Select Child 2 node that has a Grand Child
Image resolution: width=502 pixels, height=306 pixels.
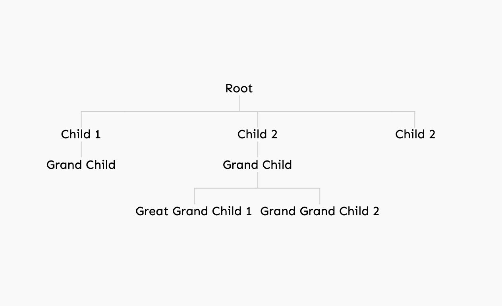(x=257, y=134)
